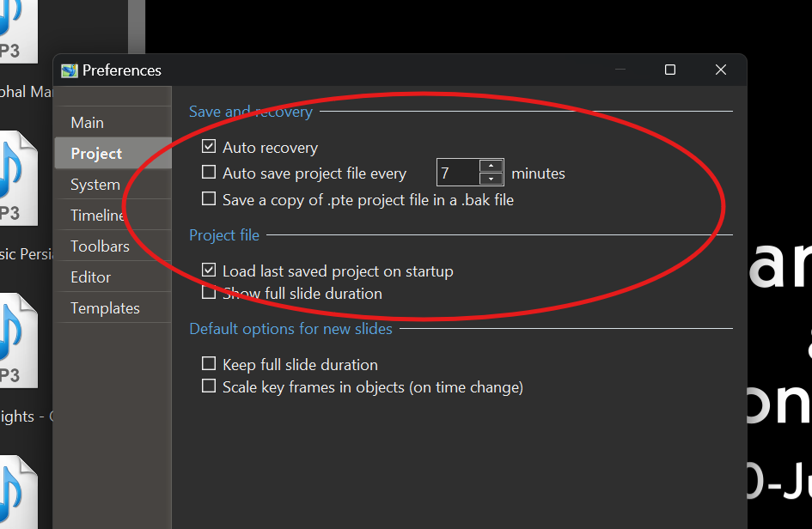Click the auto save minutes input field
812x529 pixels.
pos(457,173)
